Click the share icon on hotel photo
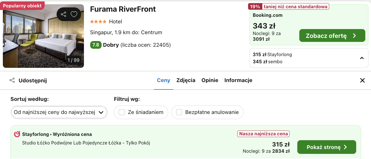This screenshot has height=159, width=371. click(x=63, y=14)
